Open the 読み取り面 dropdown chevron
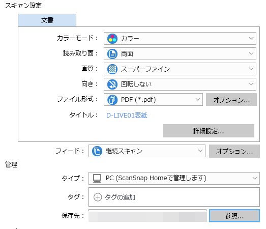 point(251,53)
